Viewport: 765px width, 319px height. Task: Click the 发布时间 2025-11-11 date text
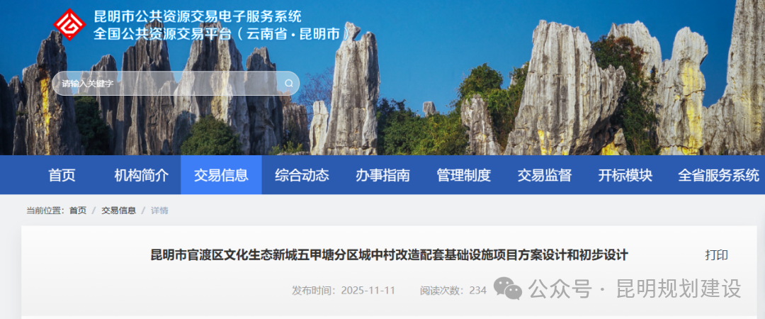click(x=344, y=290)
